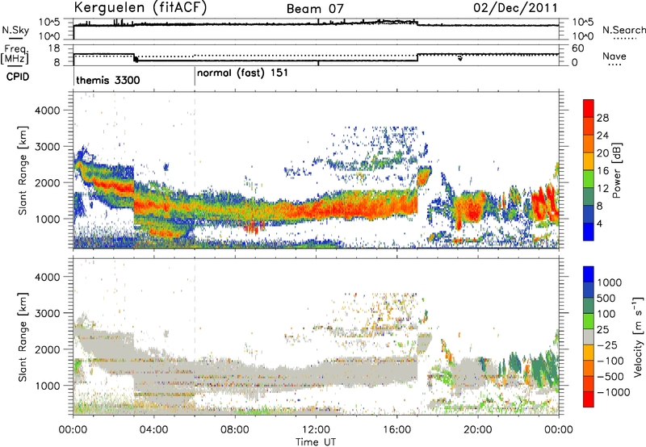Click the 'Beam 07' label
Viewport: 646px width, 447px height.
coord(315,9)
